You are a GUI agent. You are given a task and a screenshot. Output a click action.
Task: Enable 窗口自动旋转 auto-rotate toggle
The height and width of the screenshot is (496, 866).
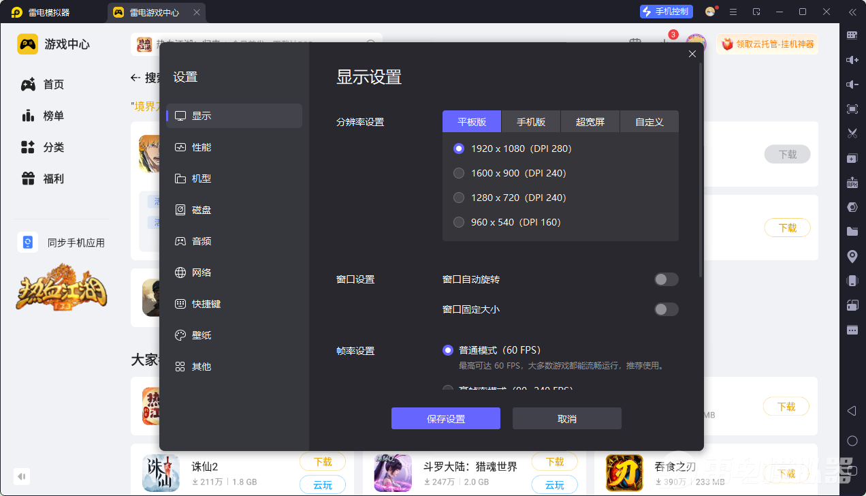click(x=665, y=279)
